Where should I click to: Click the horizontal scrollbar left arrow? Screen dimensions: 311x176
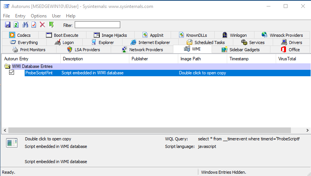tap(5, 130)
